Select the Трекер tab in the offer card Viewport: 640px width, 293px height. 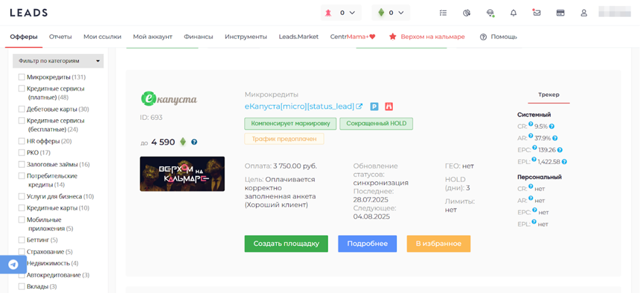(x=549, y=95)
